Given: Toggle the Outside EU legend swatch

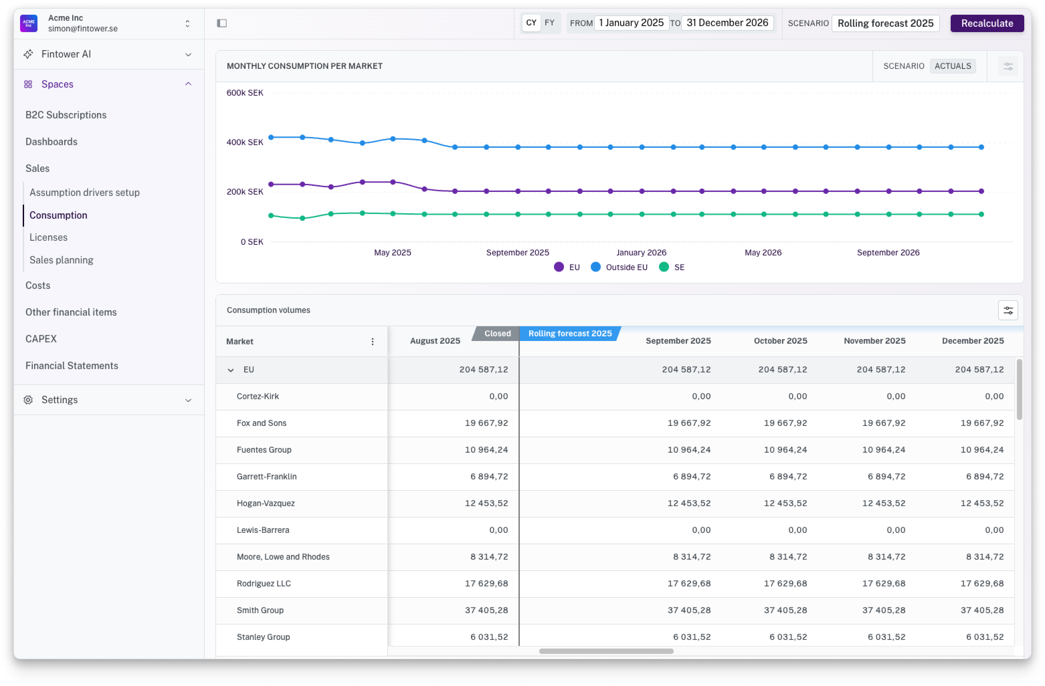Looking at the screenshot, I should (595, 267).
